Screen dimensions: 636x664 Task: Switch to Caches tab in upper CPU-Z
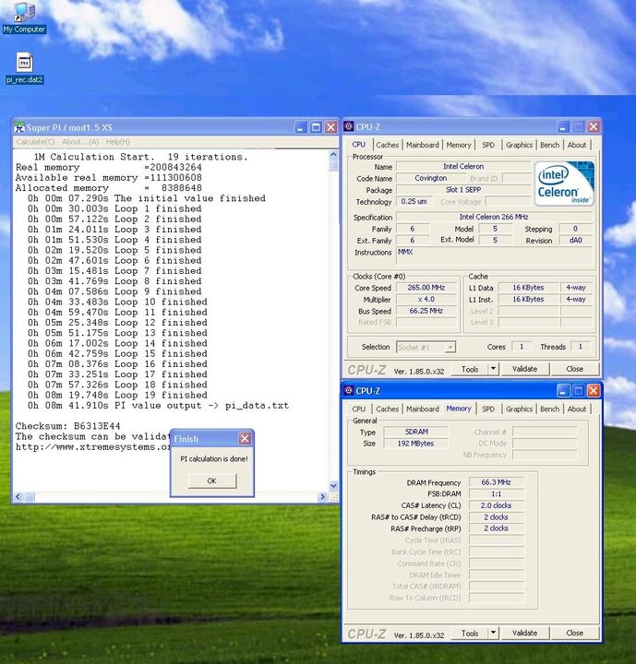(388, 145)
